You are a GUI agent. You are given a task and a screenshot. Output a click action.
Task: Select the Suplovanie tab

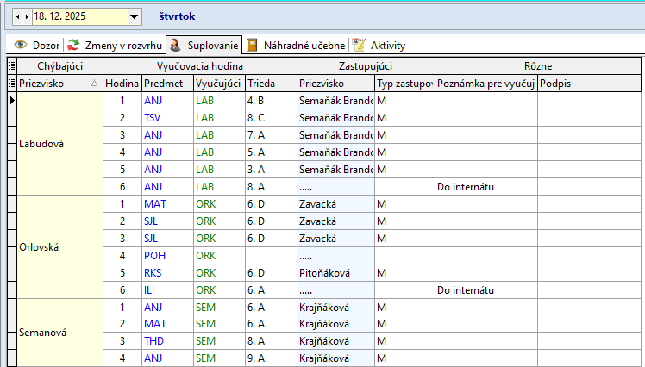[204, 46]
